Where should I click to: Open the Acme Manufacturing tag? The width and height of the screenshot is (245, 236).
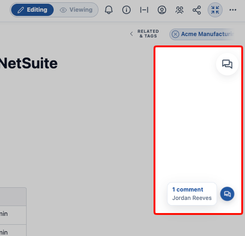click(208, 34)
